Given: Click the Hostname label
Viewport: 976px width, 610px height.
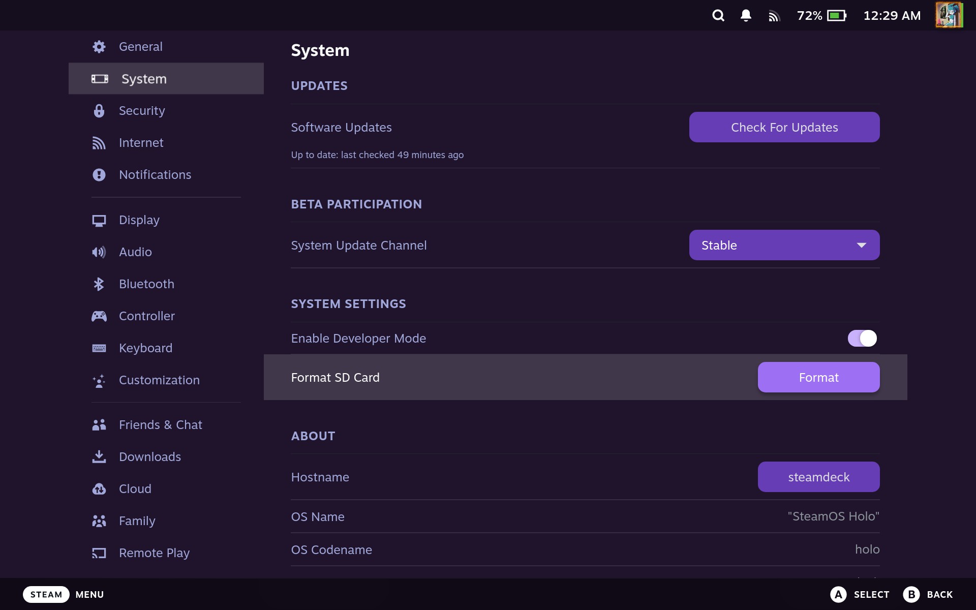Looking at the screenshot, I should coord(320,477).
